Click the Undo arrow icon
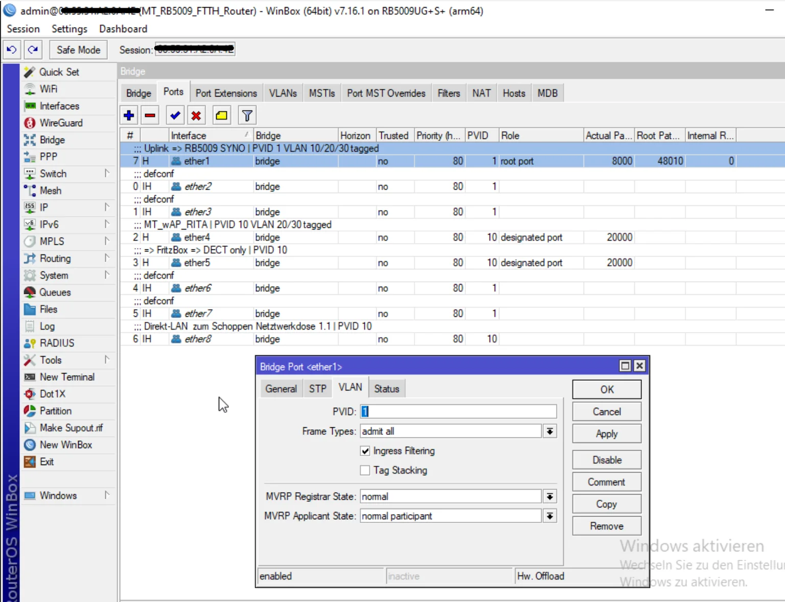This screenshot has height=602, width=785. 12,50
